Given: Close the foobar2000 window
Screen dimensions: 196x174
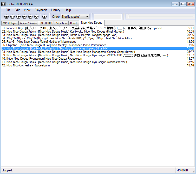Looking at the screenshot, I should point(191,4).
